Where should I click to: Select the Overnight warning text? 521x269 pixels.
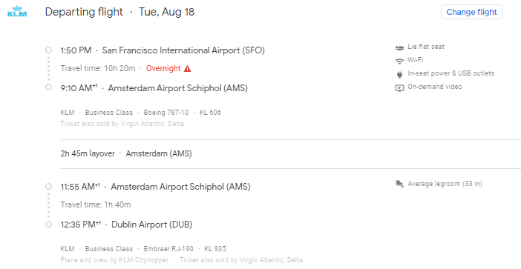coord(163,68)
